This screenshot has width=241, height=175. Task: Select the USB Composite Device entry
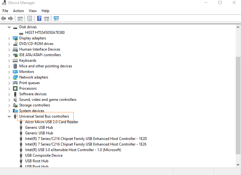44,155
